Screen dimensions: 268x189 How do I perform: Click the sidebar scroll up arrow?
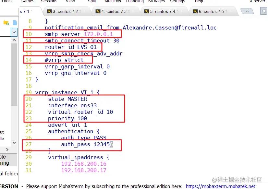click(14, 40)
